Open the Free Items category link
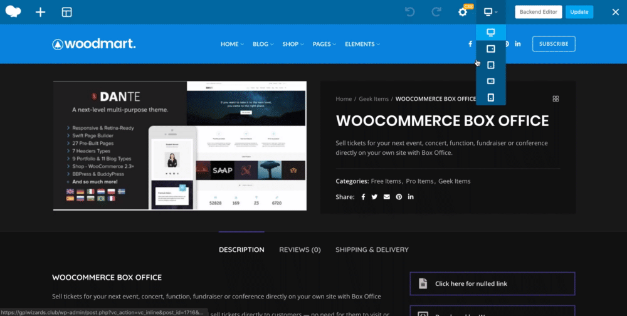 386,181
